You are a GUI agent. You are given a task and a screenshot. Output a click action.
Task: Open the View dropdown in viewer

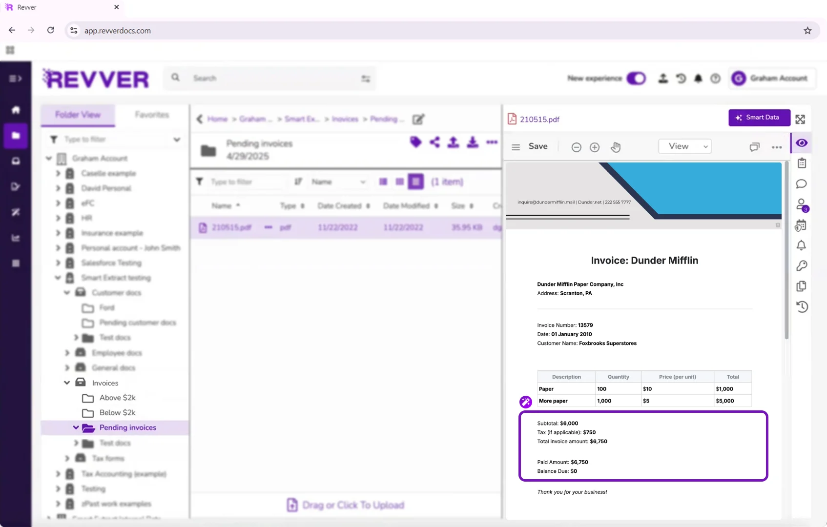(685, 146)
